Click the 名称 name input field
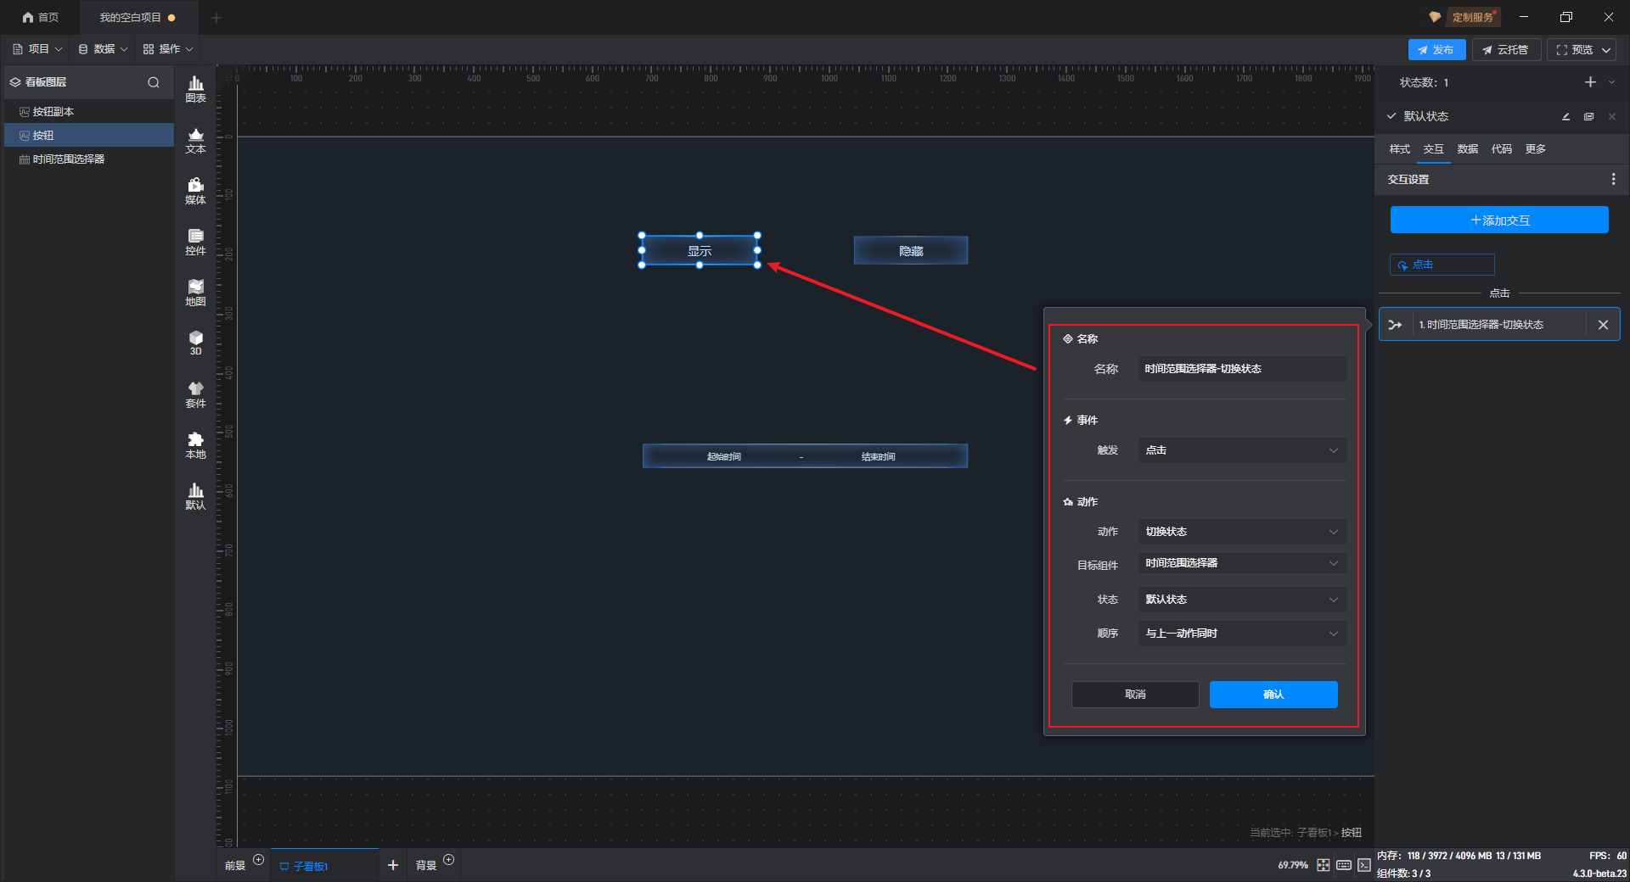 1241,369
